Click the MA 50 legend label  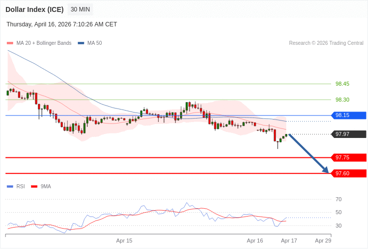[95, 43]
